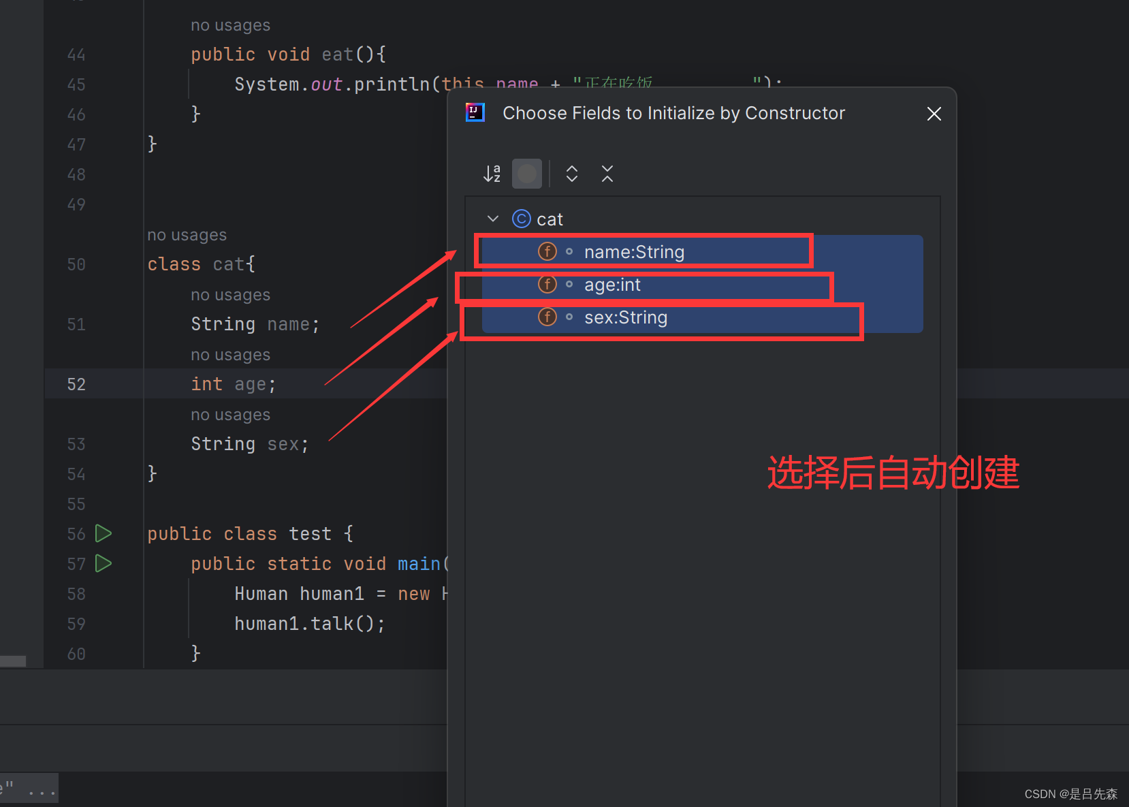Click field icon next to sex:String
The width and height of the screenshot is (1129, 807).
(x=547, y=317)
